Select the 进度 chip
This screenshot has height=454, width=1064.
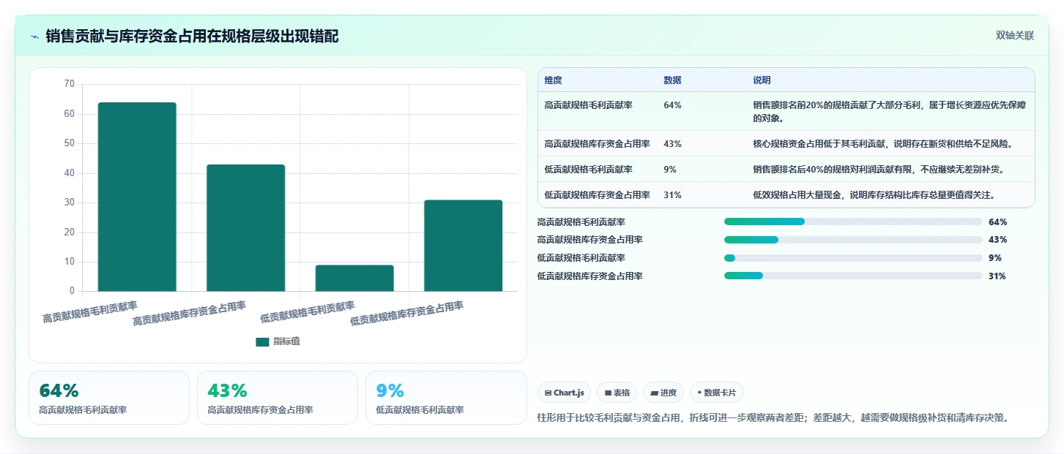point(663,393)
